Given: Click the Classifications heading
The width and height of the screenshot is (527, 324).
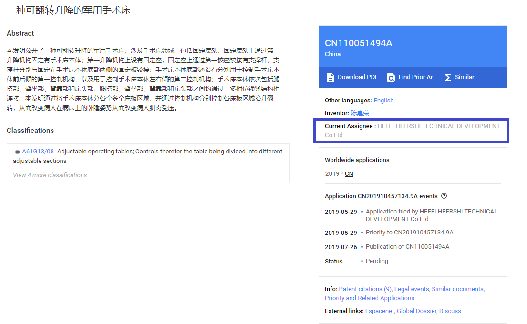Looking at the screenshot, I should pos(30,131).
